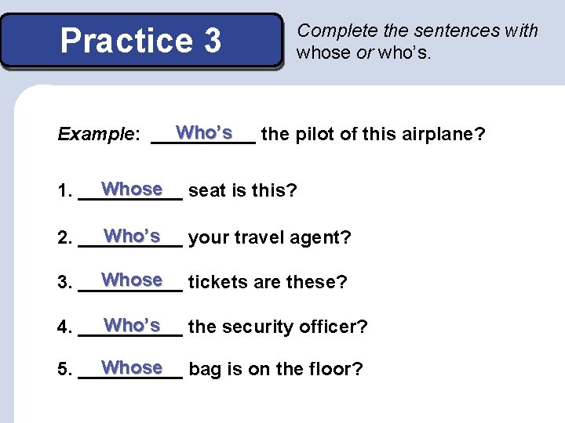Click 'the pilot of this airplane?' text
The width and height of the screenshot is (565, 423).
pyautogui.click(x=374, y=135)
